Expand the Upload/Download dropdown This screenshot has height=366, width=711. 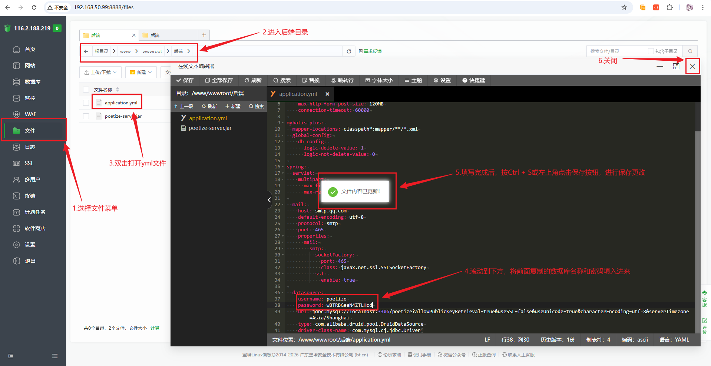tap(100, 72)
